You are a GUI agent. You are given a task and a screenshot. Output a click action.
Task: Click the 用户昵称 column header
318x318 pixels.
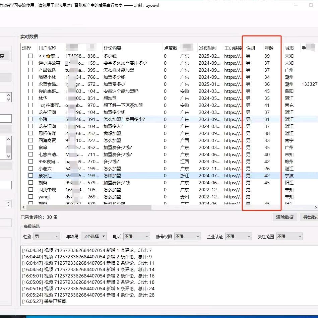coord(48,48)
